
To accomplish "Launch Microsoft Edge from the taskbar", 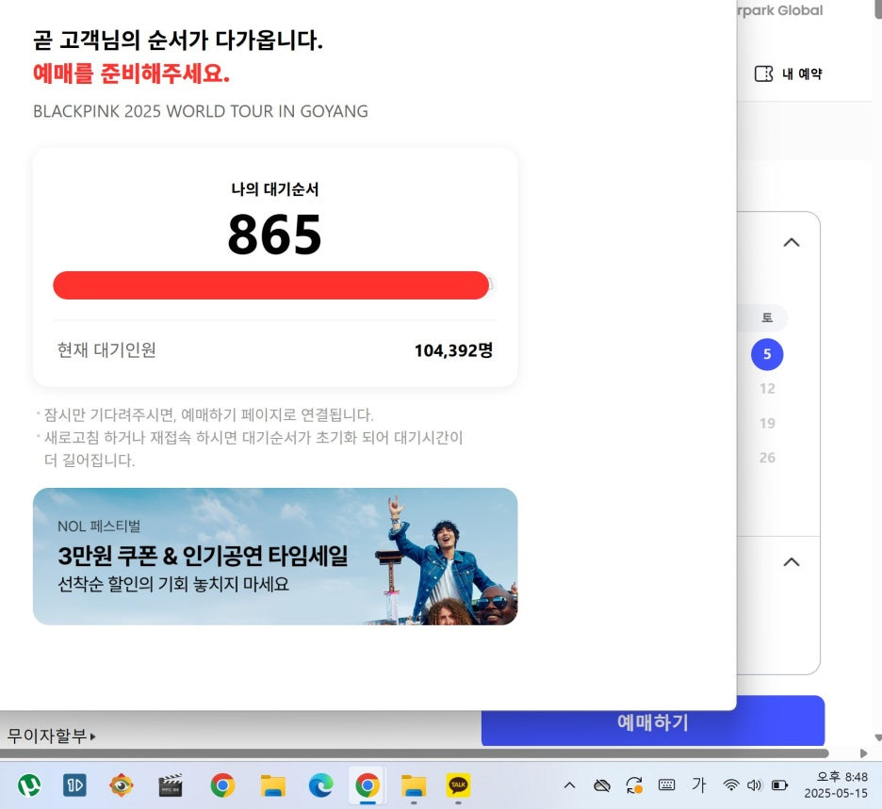I will point(320,785).
